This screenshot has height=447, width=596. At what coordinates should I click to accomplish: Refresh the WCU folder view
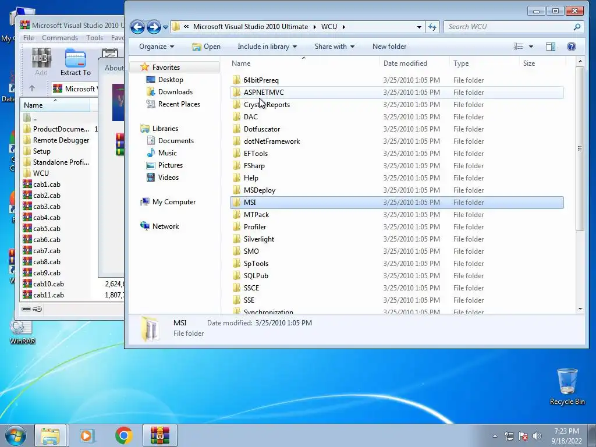coord(432,27)
